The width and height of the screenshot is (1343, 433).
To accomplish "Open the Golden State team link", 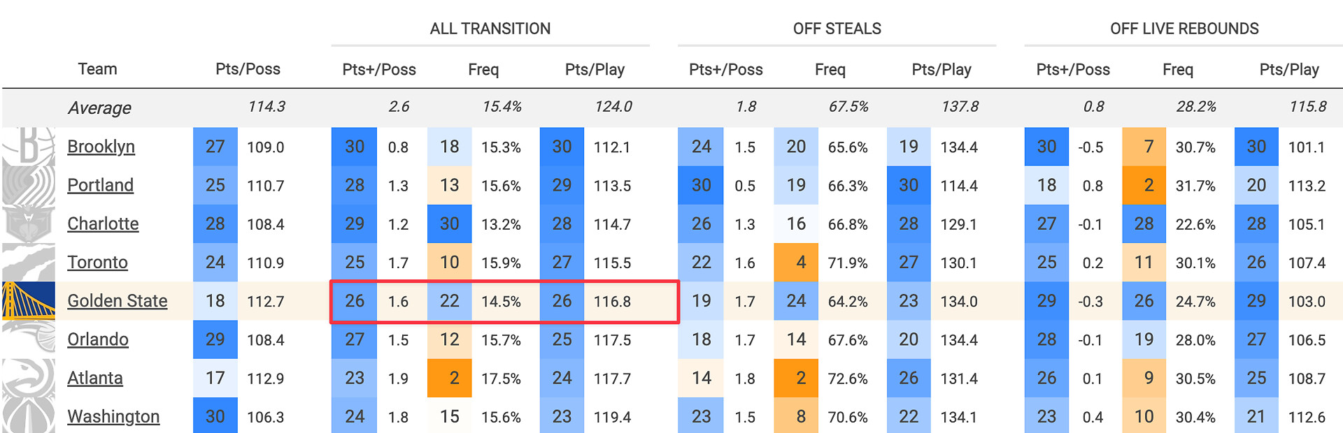I will coord(118,301).
